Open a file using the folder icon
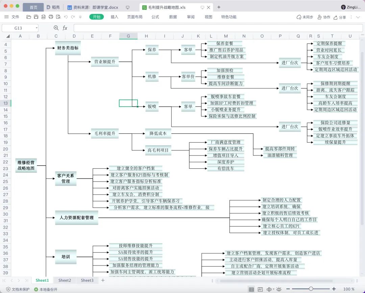Screen dimensions: 365x293 [28, 17]
